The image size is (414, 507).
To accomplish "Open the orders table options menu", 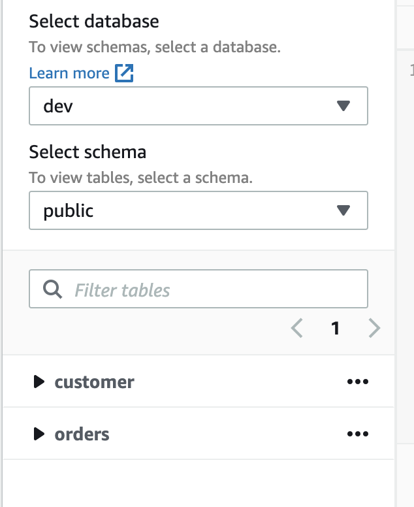I will coord(358,434).
